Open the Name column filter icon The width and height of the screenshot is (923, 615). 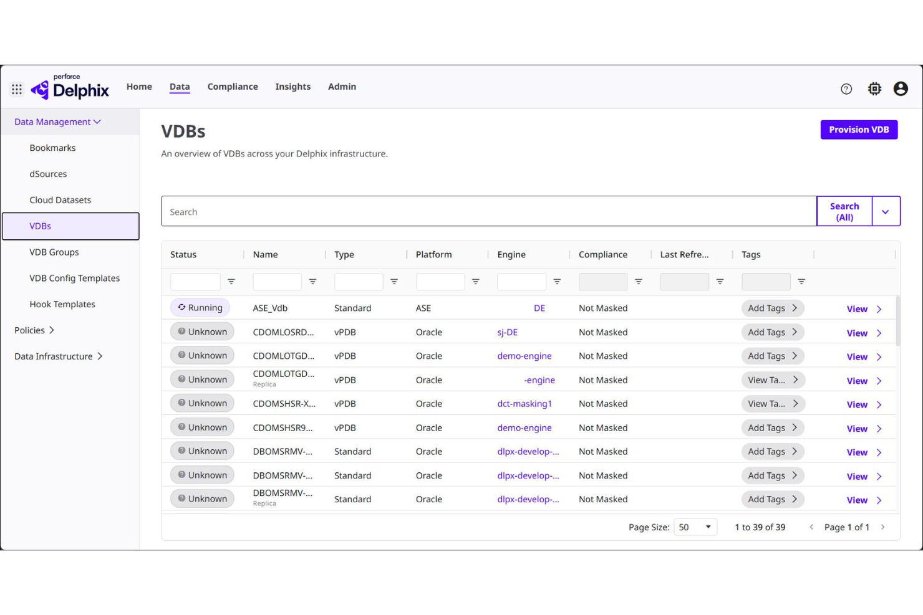pyautogui.click(x=313, y=282)
